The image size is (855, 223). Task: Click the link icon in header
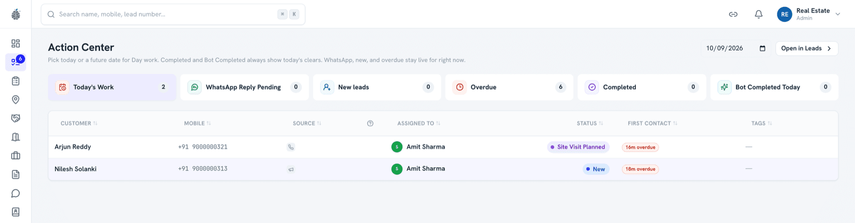[733, 14]
